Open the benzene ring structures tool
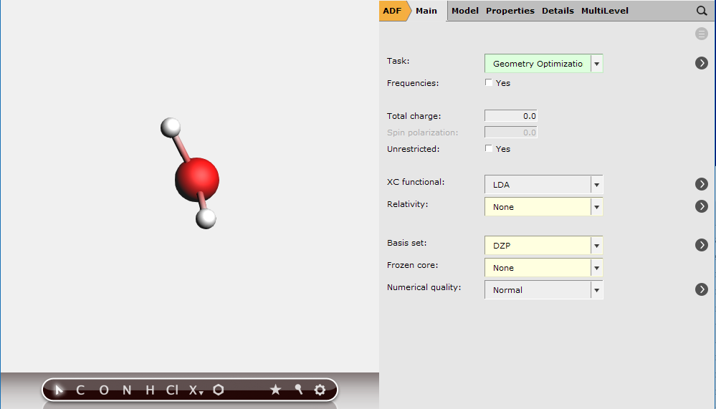The height and width of the screenshot is (409, 716). click(219, 390)
